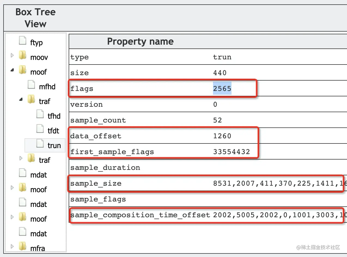Click the data_offset value 1260

(222, 136)
